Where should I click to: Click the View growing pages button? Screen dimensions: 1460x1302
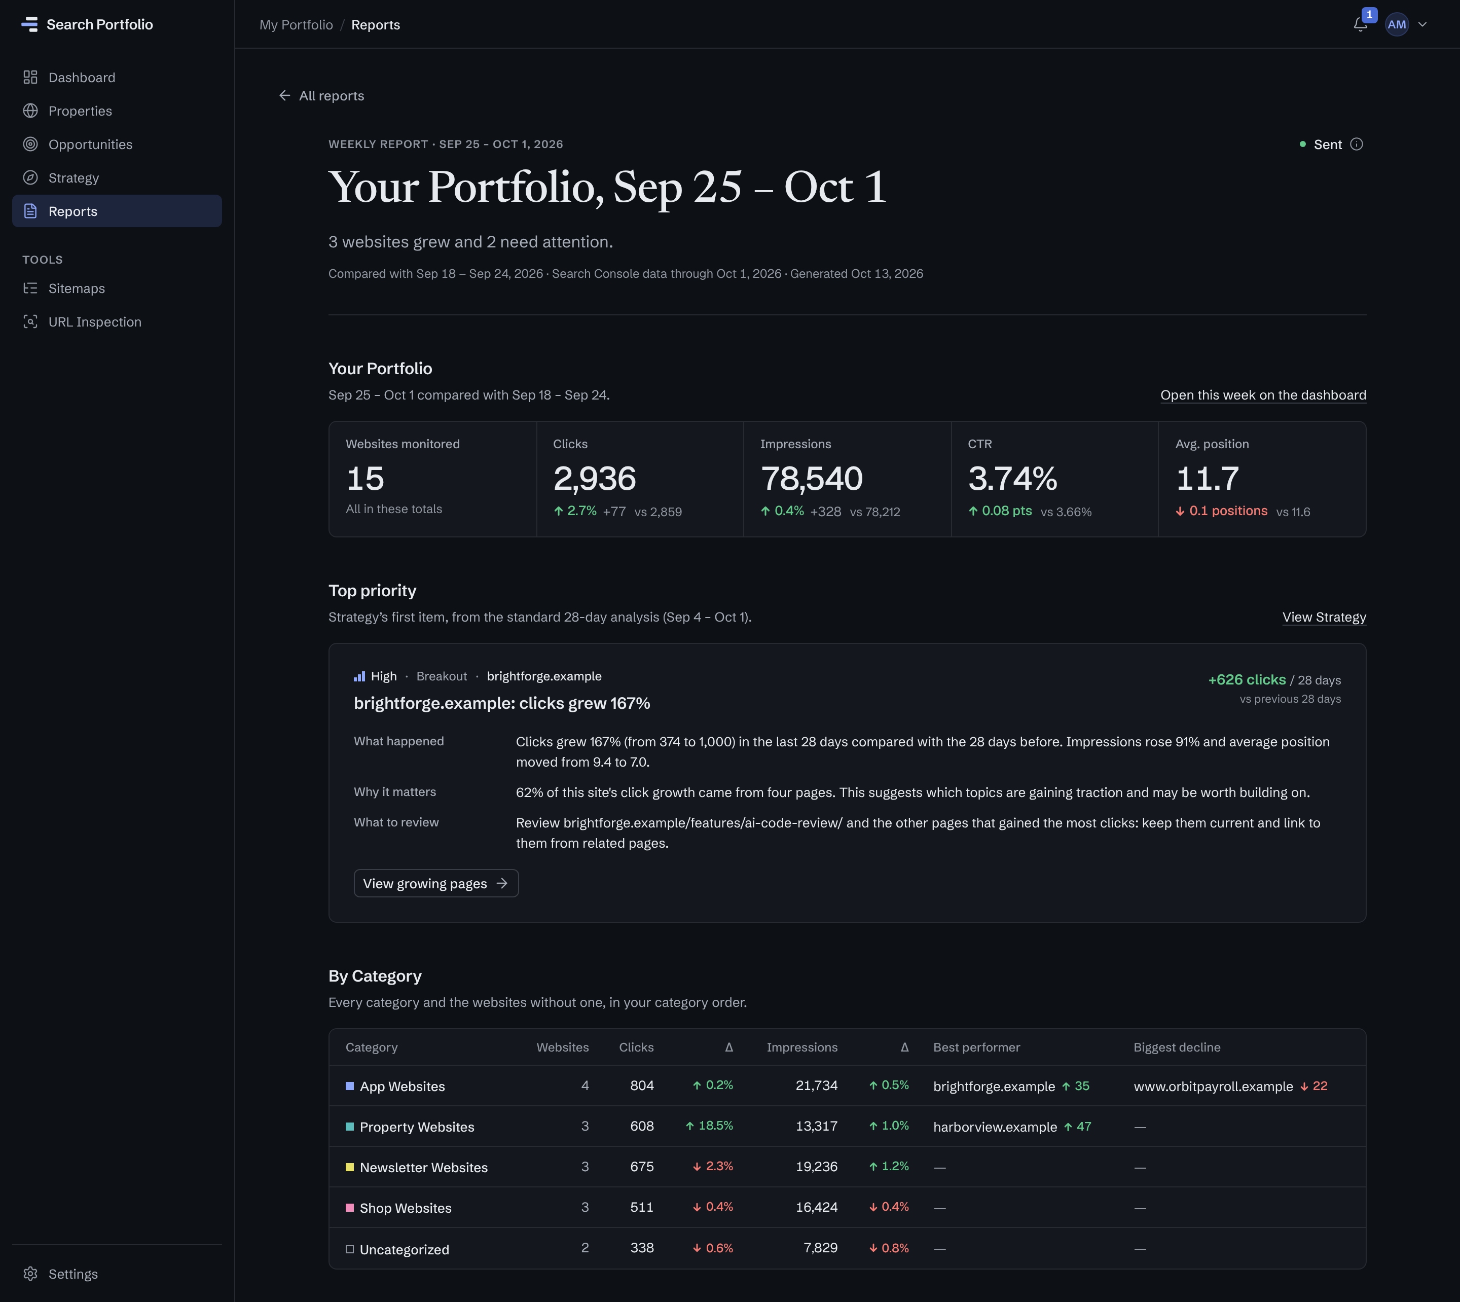pyautogui.click(x=435, y=884)
